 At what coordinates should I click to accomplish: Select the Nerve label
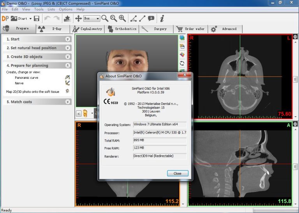pyautogui.click(x=19, y=83)
